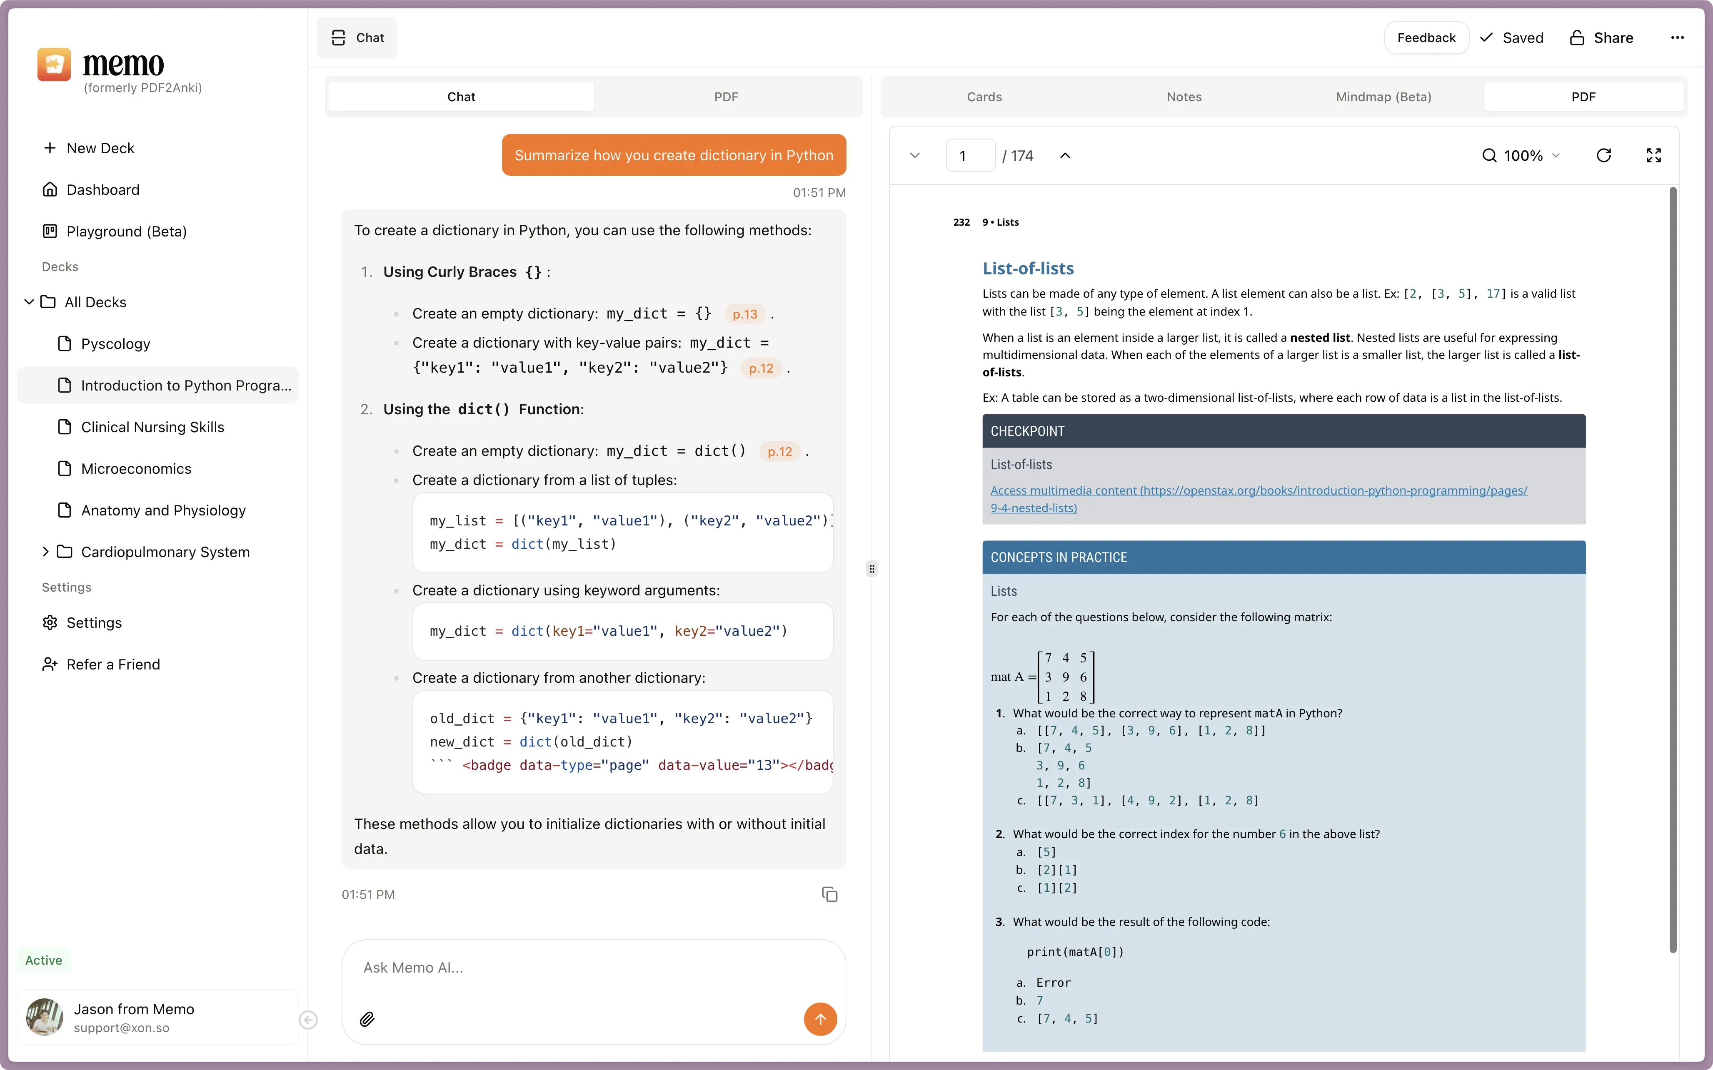1713x1070 pixels.
Task: Click the attach file paperclip icon
Action: (367, 1019)
